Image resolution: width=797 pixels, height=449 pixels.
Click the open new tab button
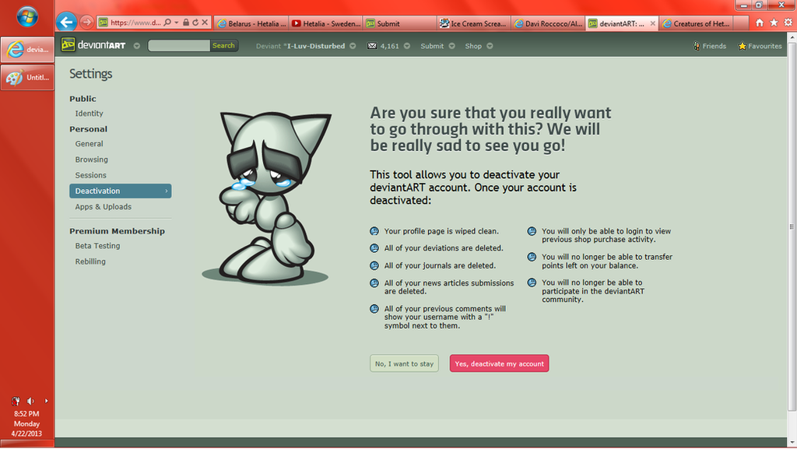pyautogui.click(x=741, y=23)
